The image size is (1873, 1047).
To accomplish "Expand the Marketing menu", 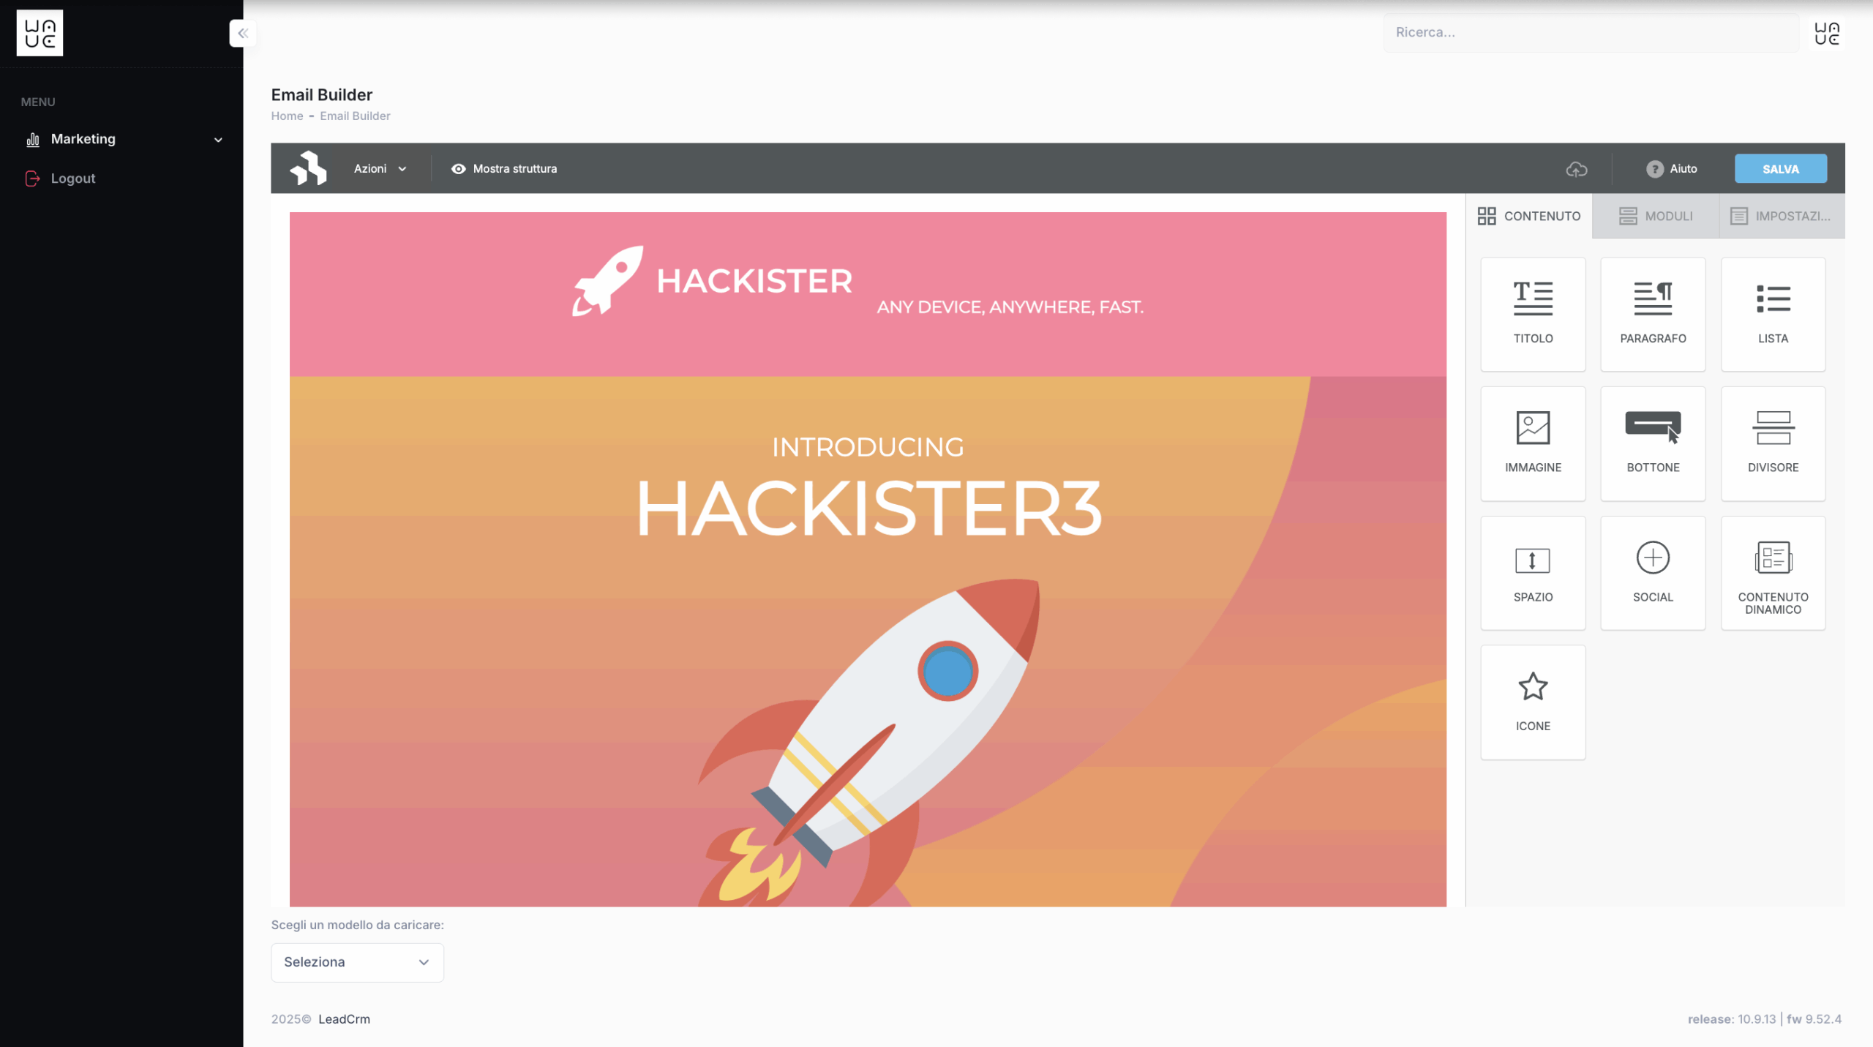I will click(x=122, y=139).
